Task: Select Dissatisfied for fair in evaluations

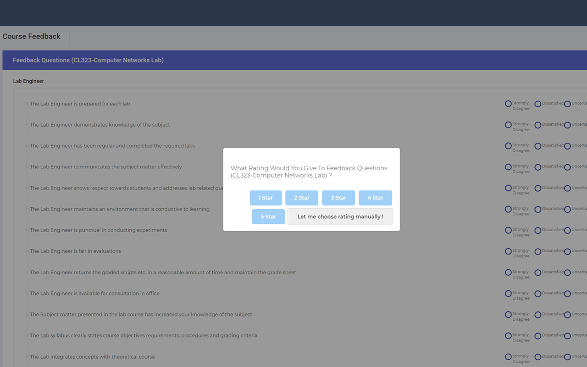Action: pos(538,251)
